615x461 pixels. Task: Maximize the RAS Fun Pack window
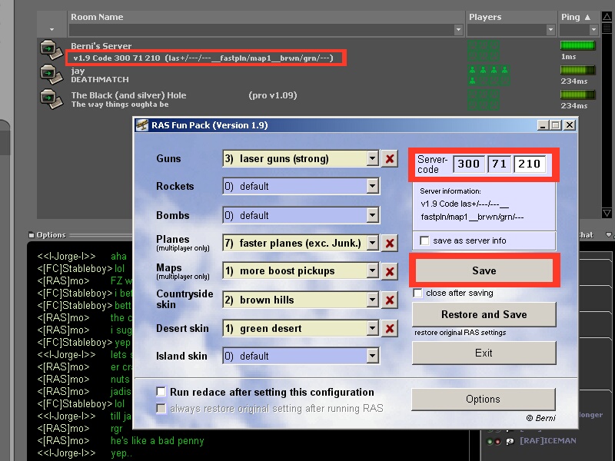556,125
